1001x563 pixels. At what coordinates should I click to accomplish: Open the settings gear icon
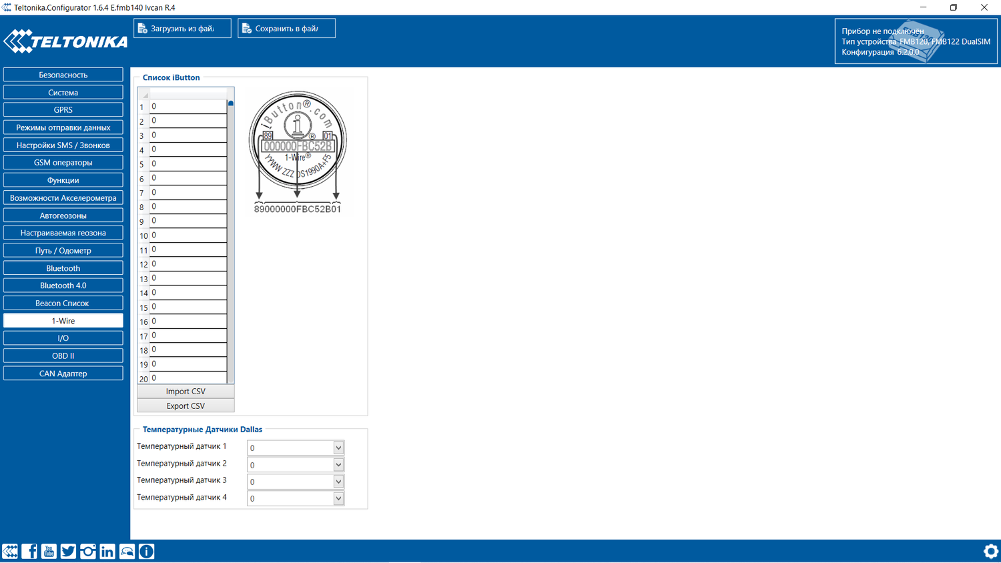[x=991, y=551]
